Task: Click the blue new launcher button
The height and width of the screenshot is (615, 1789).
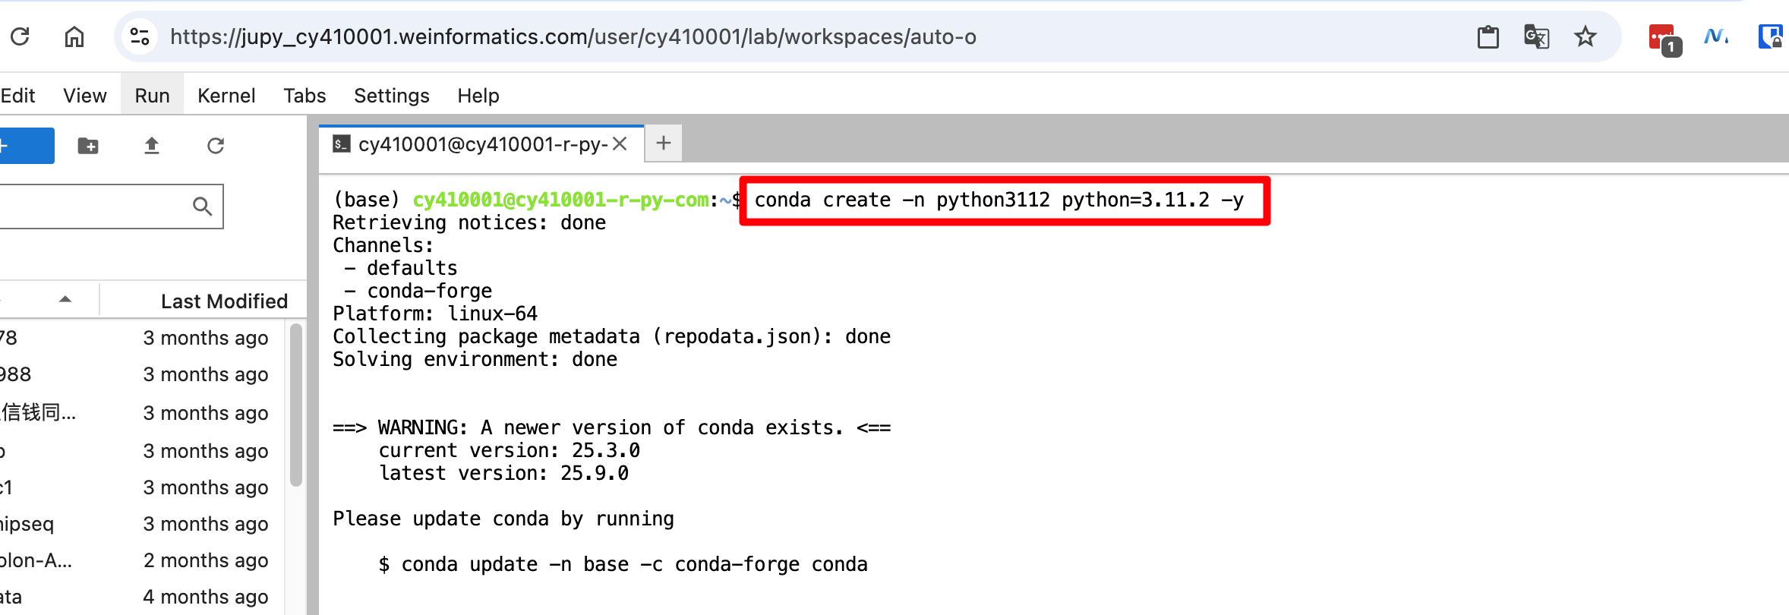Action: (26, 146)
